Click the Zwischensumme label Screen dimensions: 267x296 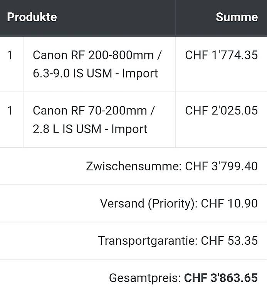(x=134, y=166)
